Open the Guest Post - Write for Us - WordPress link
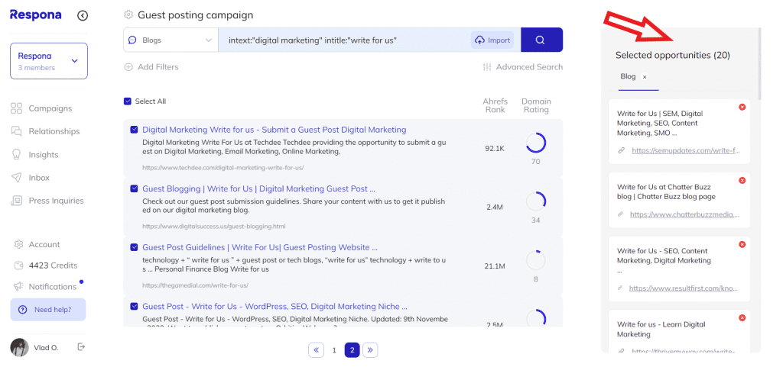The width and height of the screenshot is (783, 367). 275,306
